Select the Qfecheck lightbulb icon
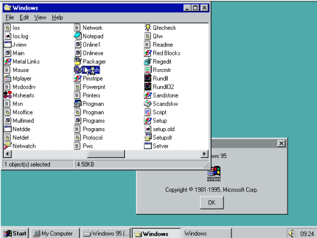This screenshot has width=317, height=238. click(148, 27)
